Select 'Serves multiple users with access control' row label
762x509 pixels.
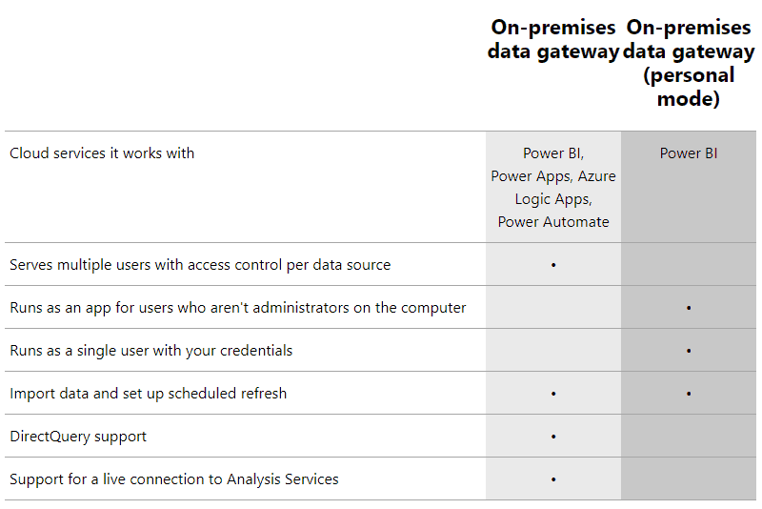coord(200,265)
